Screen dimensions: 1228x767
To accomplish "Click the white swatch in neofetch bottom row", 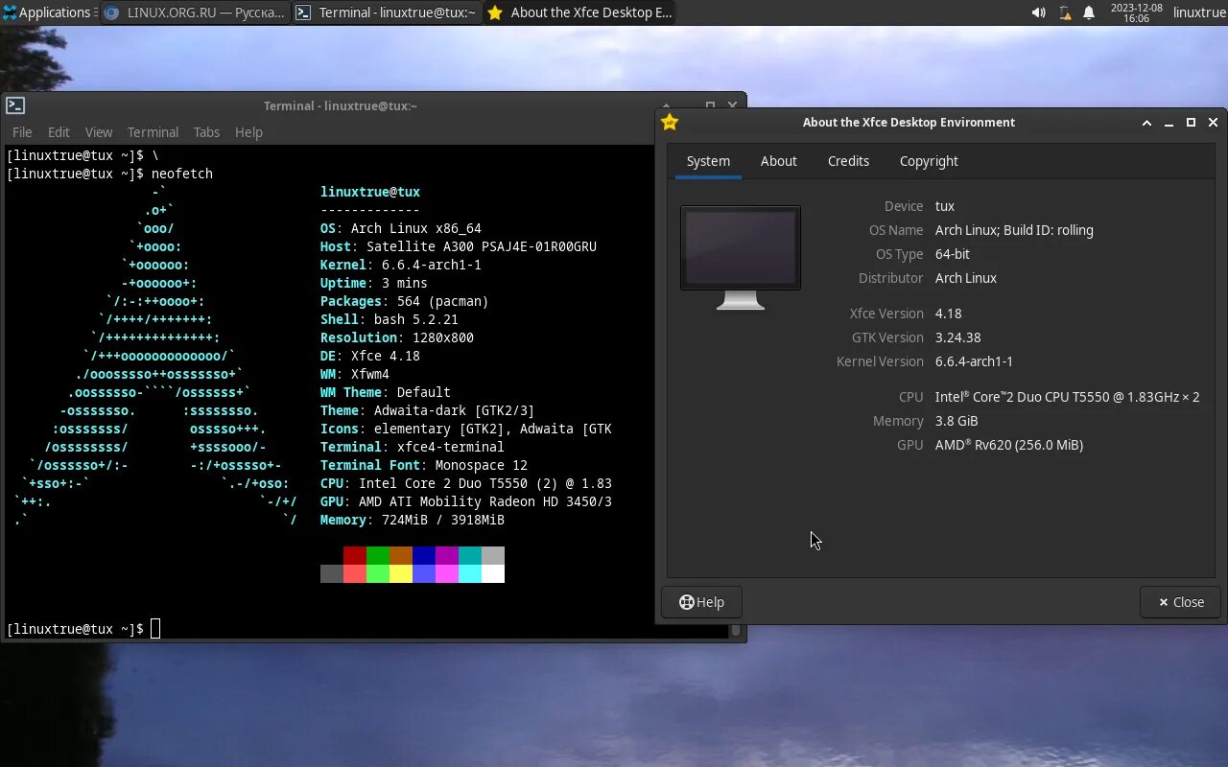I will (493, 573).
